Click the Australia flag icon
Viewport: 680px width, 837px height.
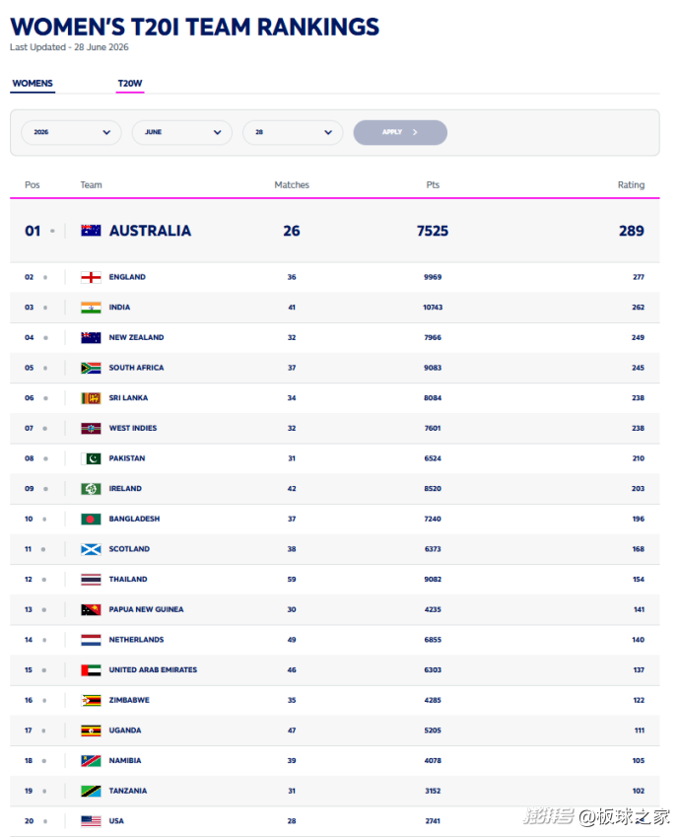(91, 231)
